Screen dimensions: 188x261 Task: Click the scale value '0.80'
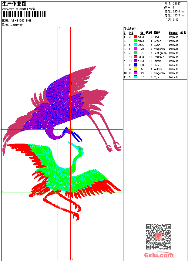tap(176, 20)
